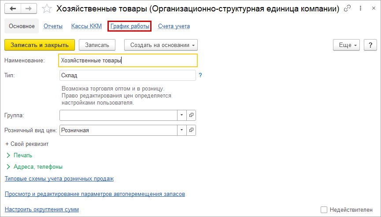Open the Группа field's linked item icon
381x217 pixels.
tap(192, 115)
